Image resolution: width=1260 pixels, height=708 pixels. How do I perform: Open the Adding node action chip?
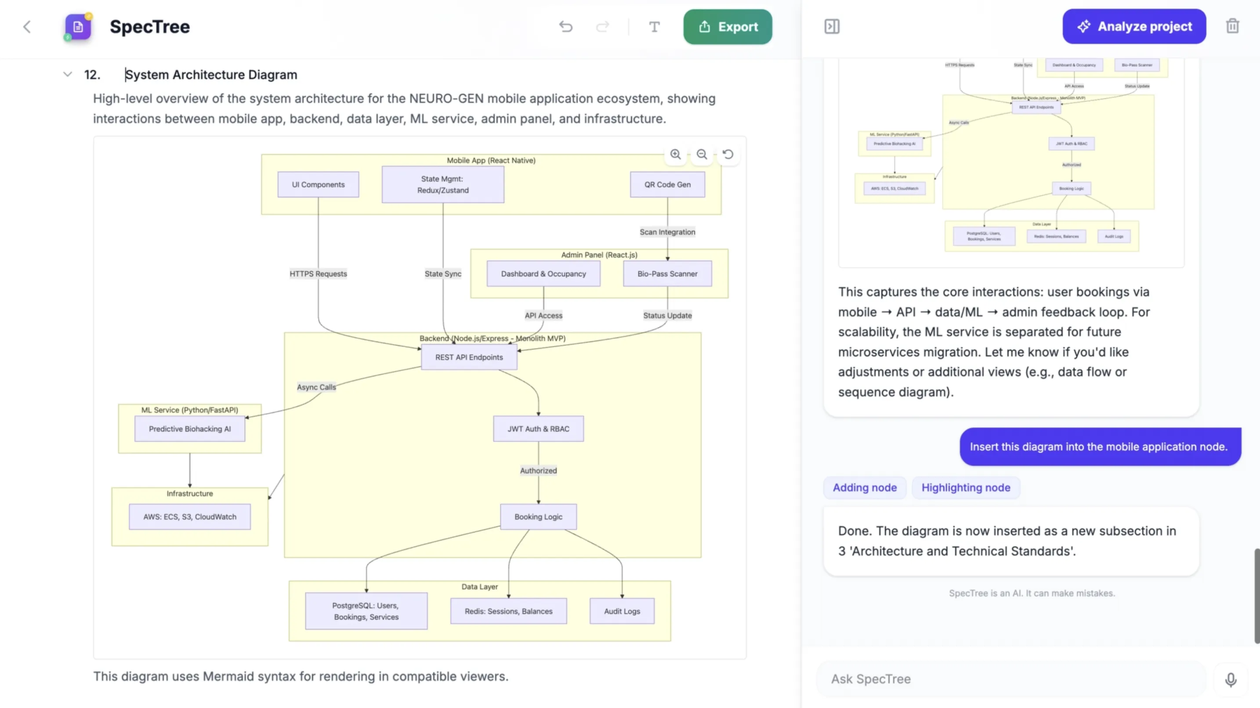(x=864, y=488)
